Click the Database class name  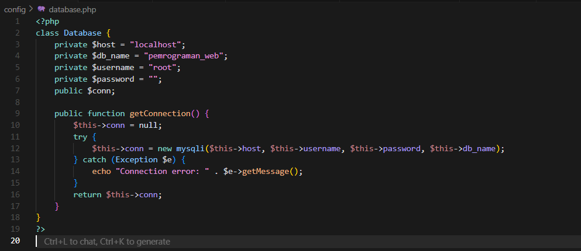(x=84, y=33)
